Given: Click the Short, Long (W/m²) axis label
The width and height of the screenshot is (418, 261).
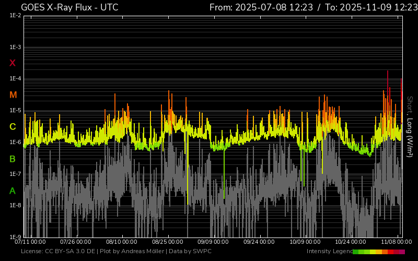Looking at the screenshot, I should [410, 126].
